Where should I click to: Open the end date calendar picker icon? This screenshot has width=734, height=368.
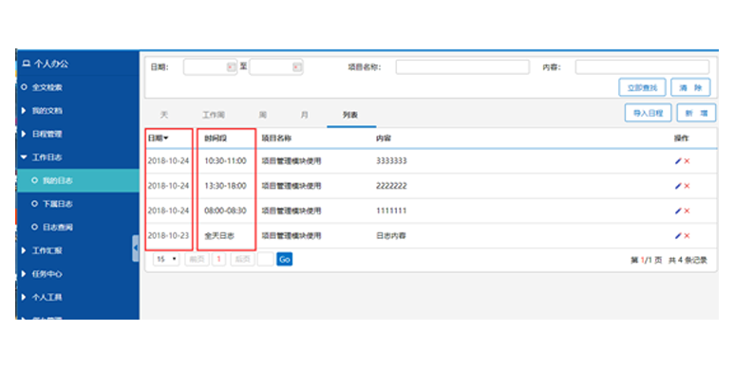tap(297, 67)
